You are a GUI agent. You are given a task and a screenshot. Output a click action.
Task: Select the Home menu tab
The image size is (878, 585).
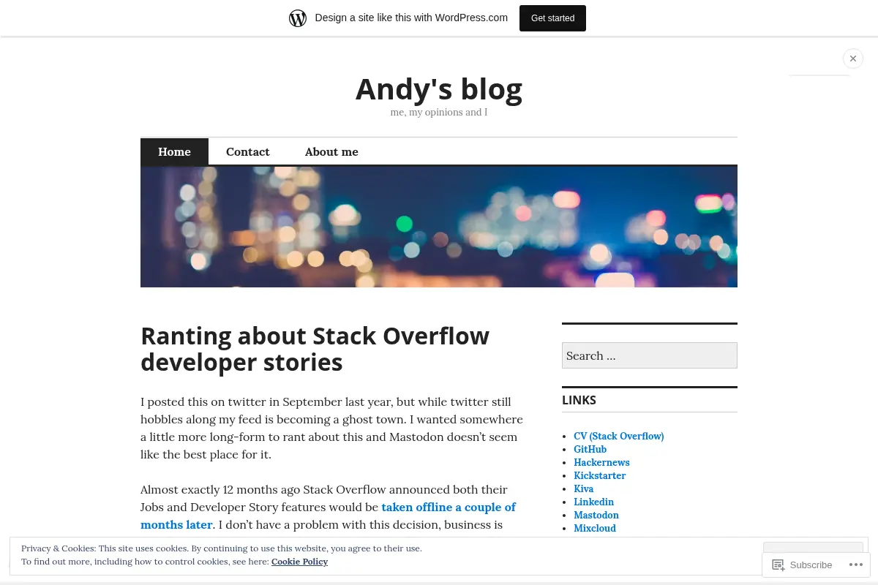(x=174, y=151)
